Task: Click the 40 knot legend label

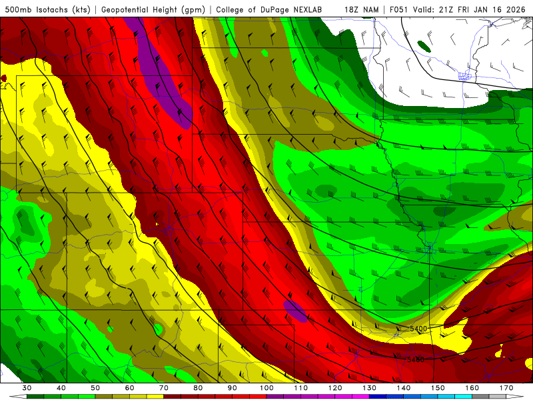Action: (61, 388)
